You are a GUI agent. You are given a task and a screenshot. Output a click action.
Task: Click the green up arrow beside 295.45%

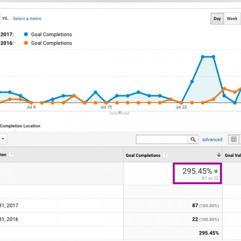click(216, 171)
